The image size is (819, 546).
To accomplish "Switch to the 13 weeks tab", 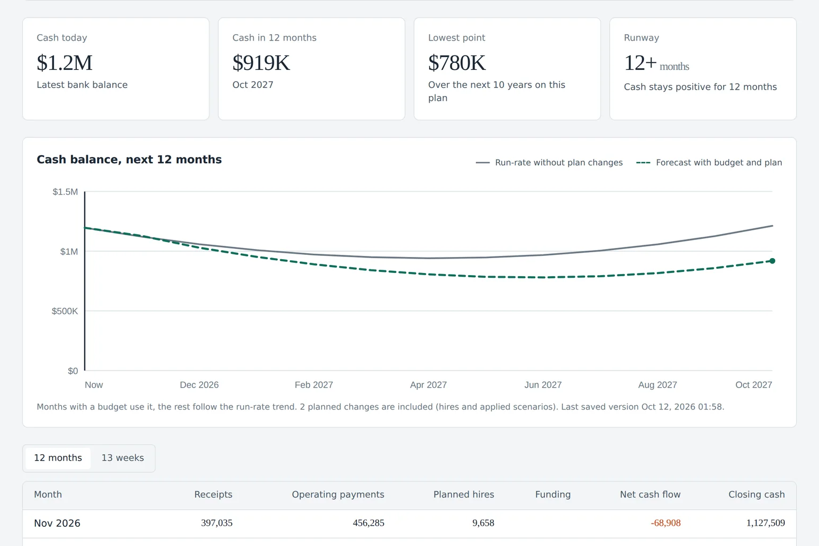I will click(x=123, y=458).
